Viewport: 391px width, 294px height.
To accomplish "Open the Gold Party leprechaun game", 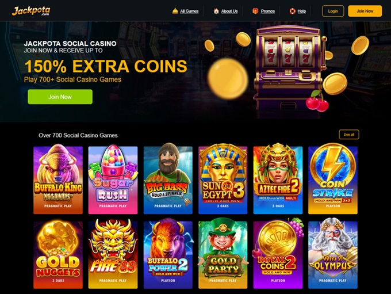I will [x=223, y=254].
